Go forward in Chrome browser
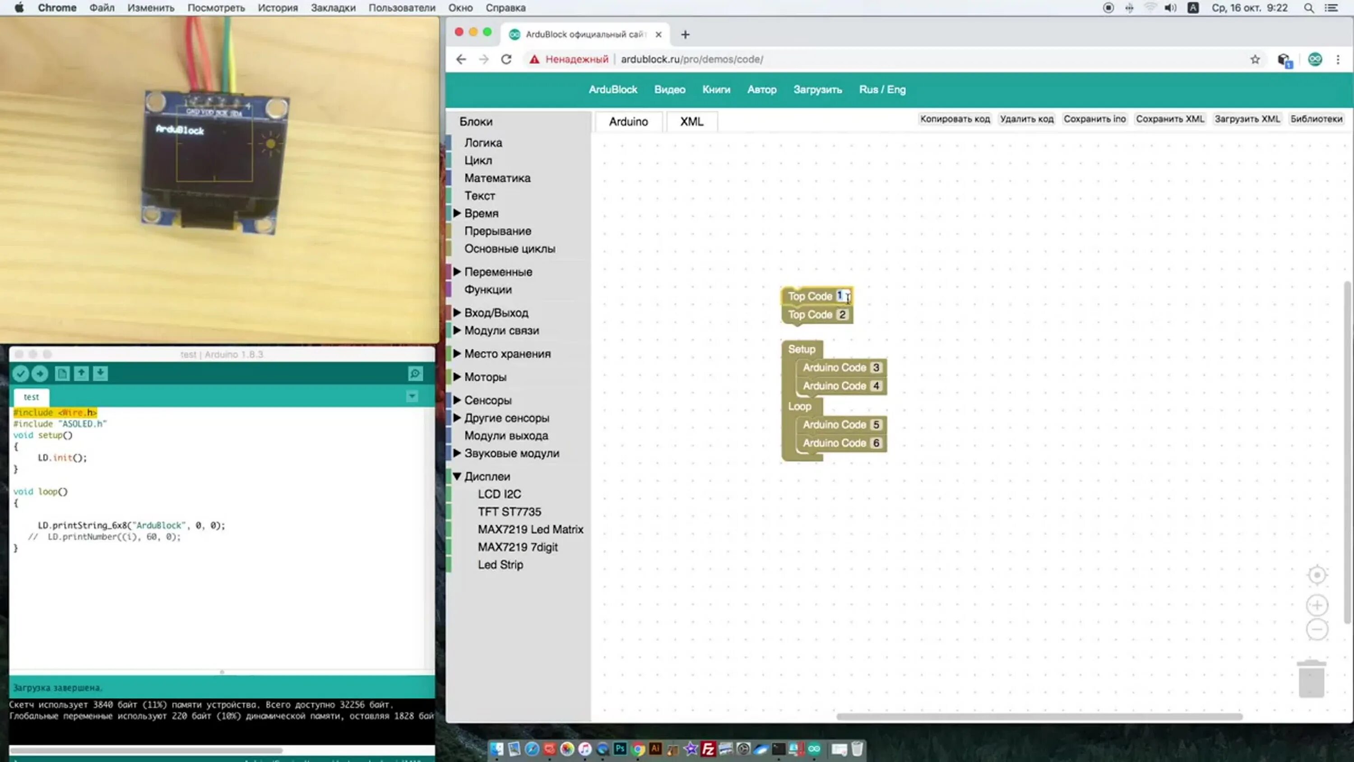Screen dimensions: 1354x762 (483, 60)
